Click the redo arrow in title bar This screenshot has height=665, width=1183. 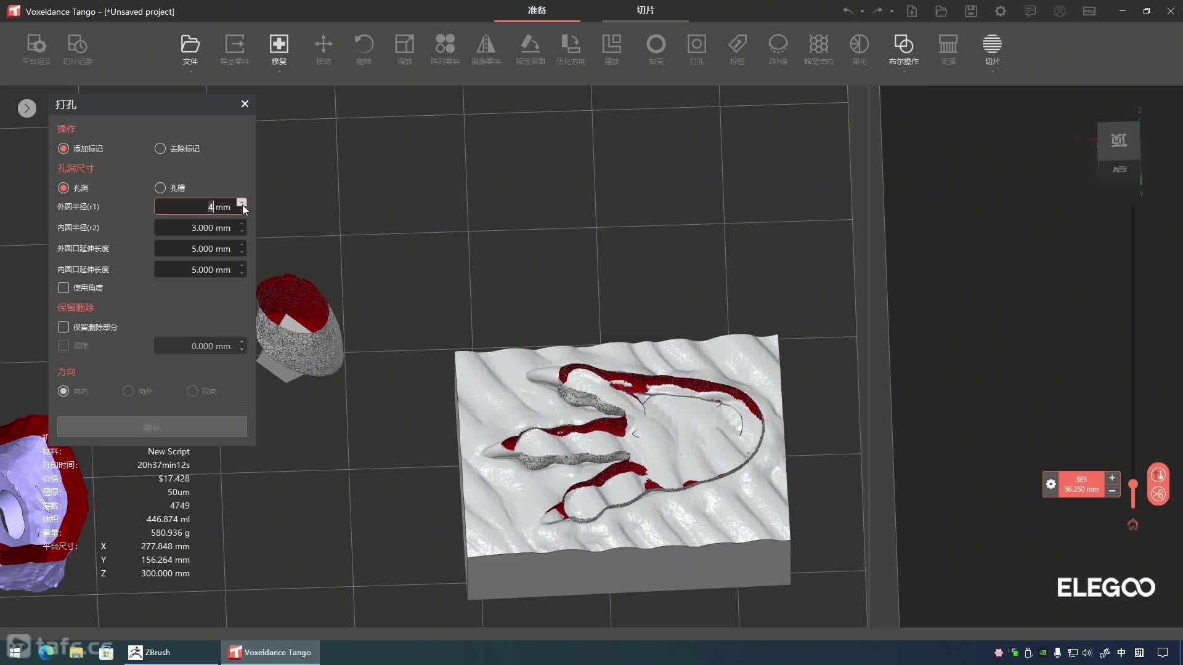[x=877, y=11]
